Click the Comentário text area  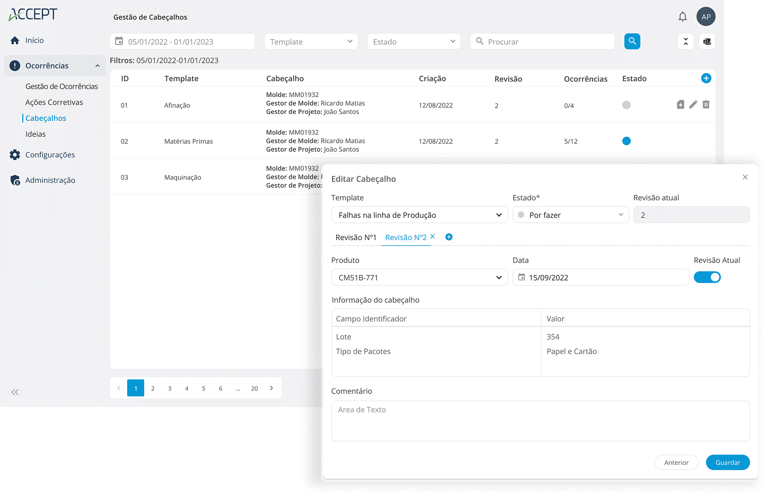pos(540,421)
